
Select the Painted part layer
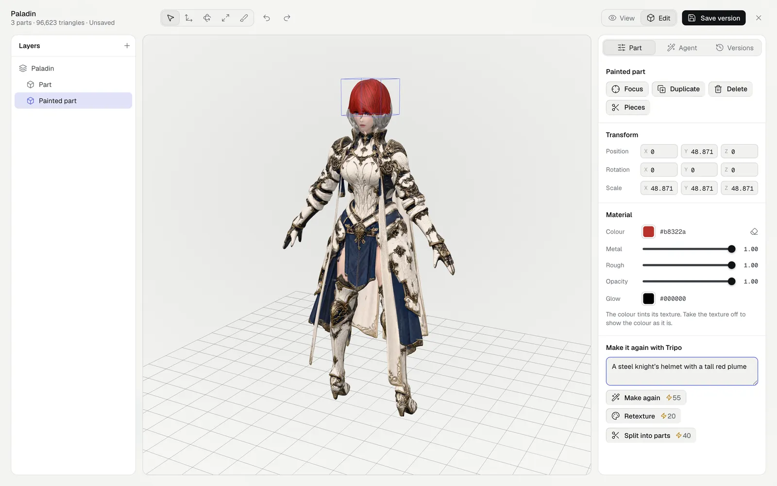pos(73,101)
